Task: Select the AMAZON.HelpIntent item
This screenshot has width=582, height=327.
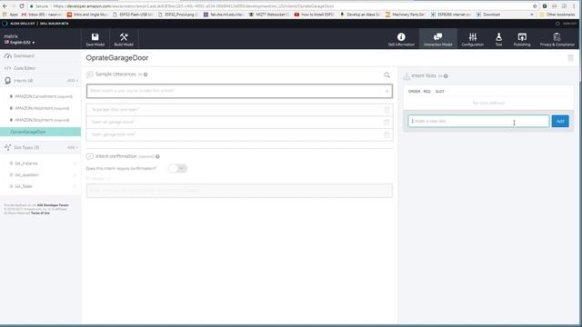Action: [42, 108]
